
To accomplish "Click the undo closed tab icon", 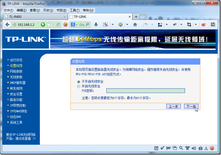I will coord(145,25).
